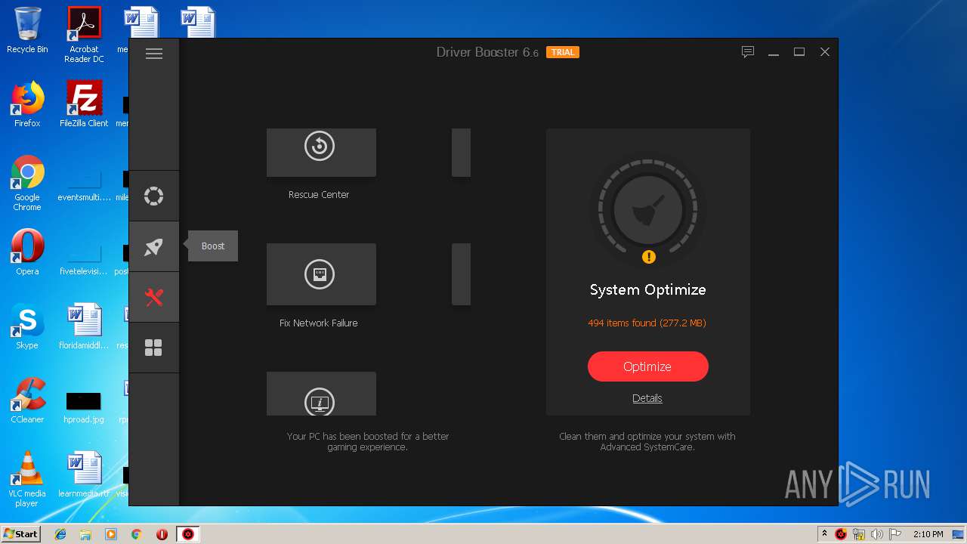
Task: Open the Action Center grid sidebar icon
Action: coord(154,348)
